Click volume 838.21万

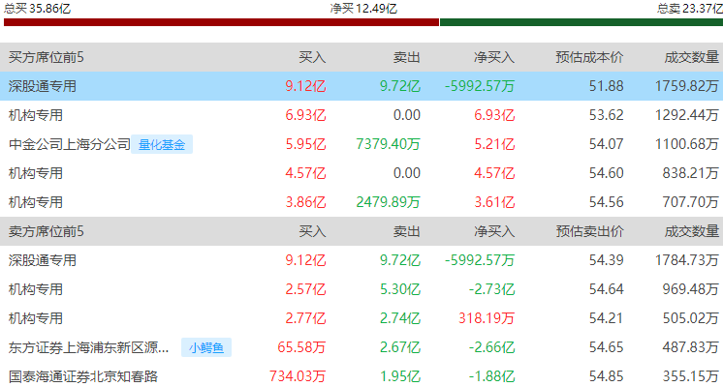coord(691,173)
